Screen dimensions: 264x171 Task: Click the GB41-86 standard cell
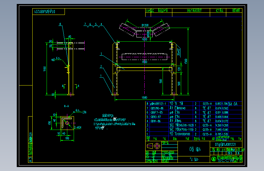click(156, 121)
